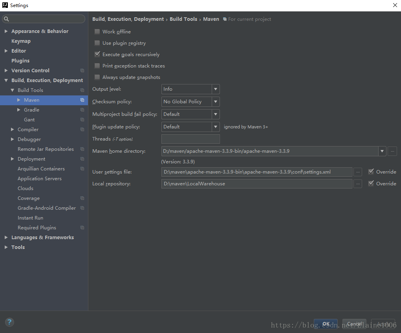Image resolution: width=401 pixels, height=333 pixels.
Task: Expand Languages & Frameworks arrow
Action: (6, 237)
